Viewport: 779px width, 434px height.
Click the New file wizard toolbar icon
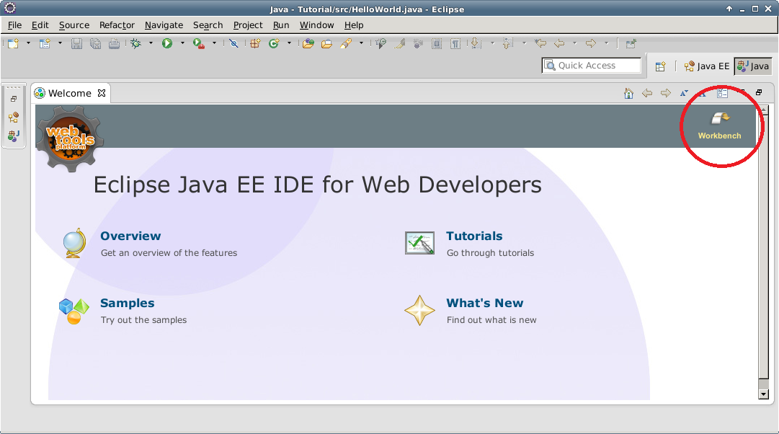(x=14, y=44)
